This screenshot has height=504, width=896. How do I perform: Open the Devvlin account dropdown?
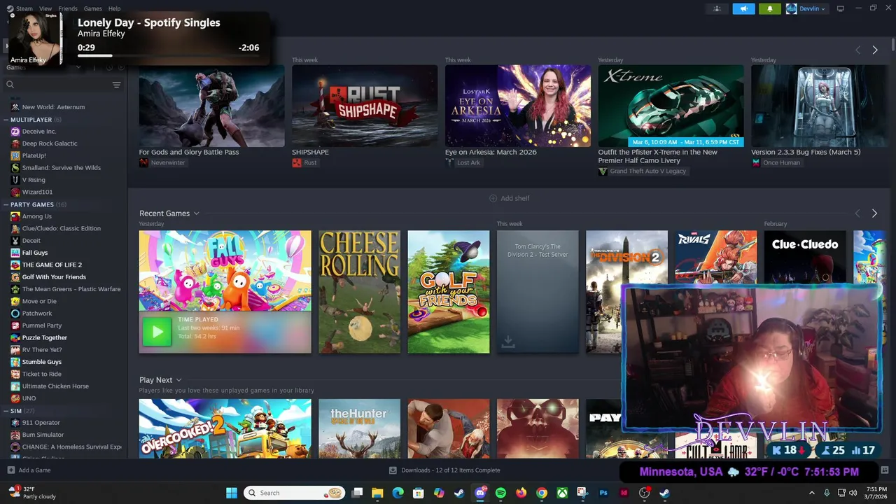click(806, 8)
